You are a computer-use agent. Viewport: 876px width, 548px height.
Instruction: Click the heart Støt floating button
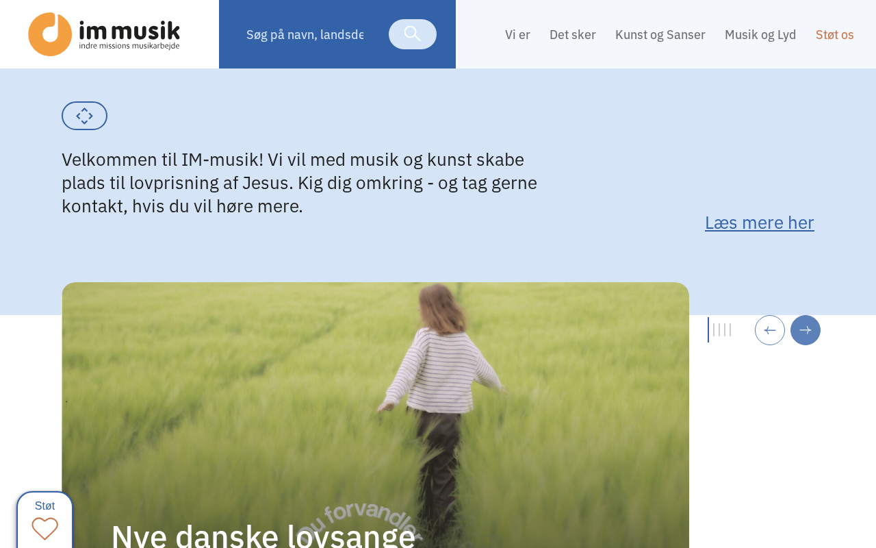[44, 520]
